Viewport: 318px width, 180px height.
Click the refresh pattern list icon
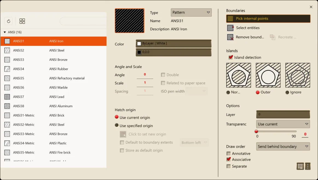point(8,21)
